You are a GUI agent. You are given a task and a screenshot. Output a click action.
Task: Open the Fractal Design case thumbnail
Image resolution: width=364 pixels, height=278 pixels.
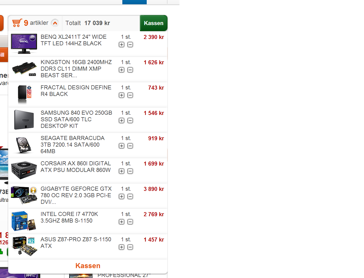click(x=24, y=95)
